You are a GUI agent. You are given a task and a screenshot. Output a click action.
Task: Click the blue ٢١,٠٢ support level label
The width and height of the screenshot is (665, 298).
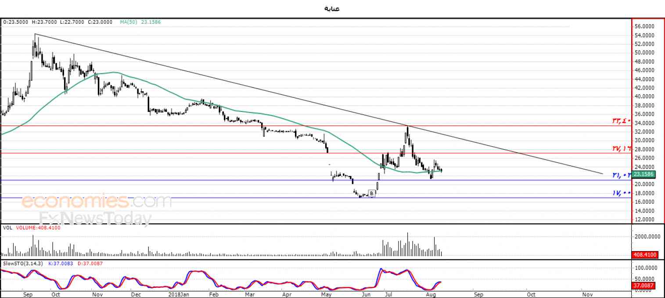pos(622,175)
